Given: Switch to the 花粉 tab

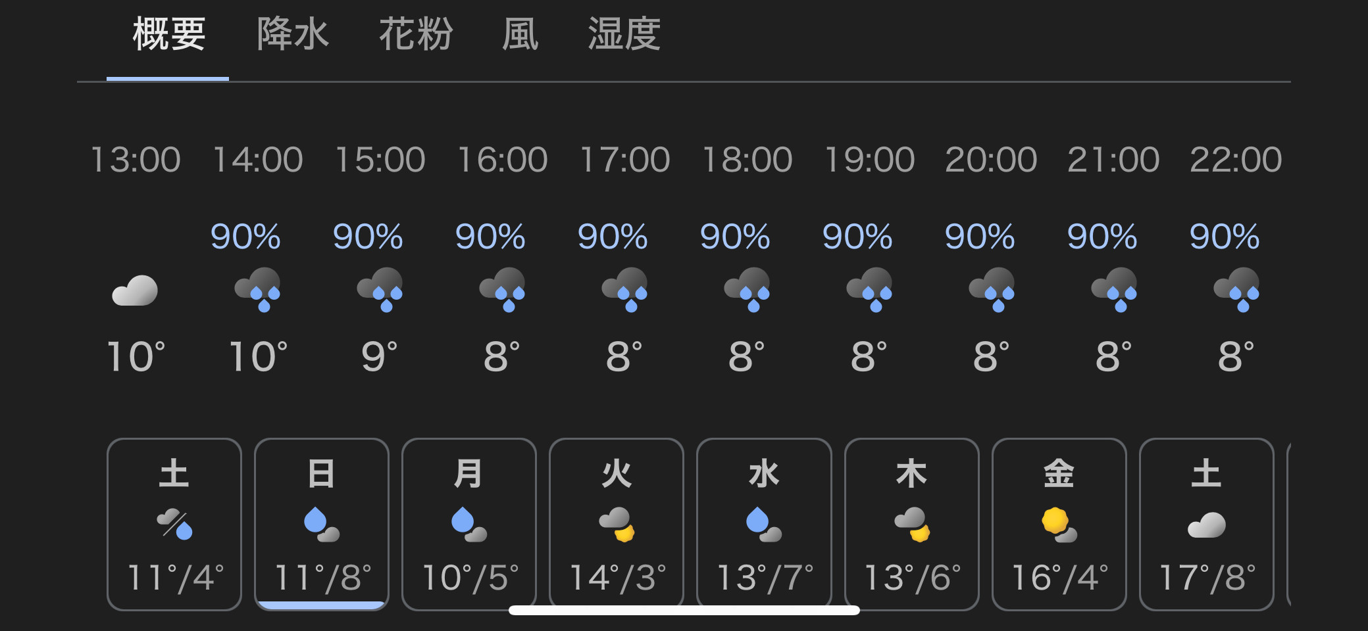Looking at the screenshot, I should (415, 34).
